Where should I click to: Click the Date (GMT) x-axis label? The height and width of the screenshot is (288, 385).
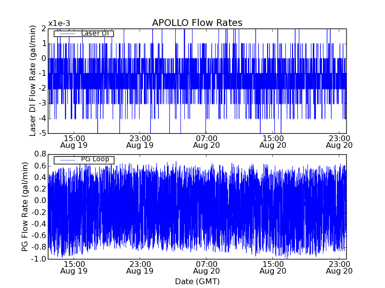[197, 281]
